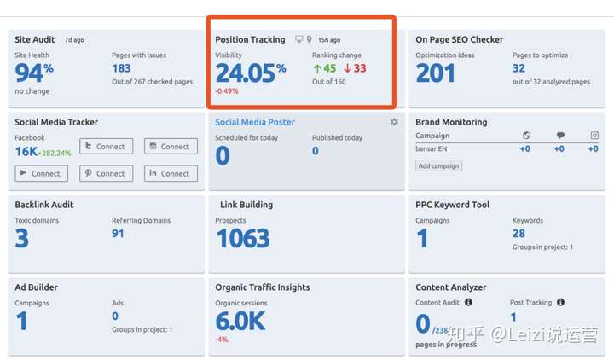Open the Social Media Tracker title
This screenshot has height=360, width=614.
[56, 122]
